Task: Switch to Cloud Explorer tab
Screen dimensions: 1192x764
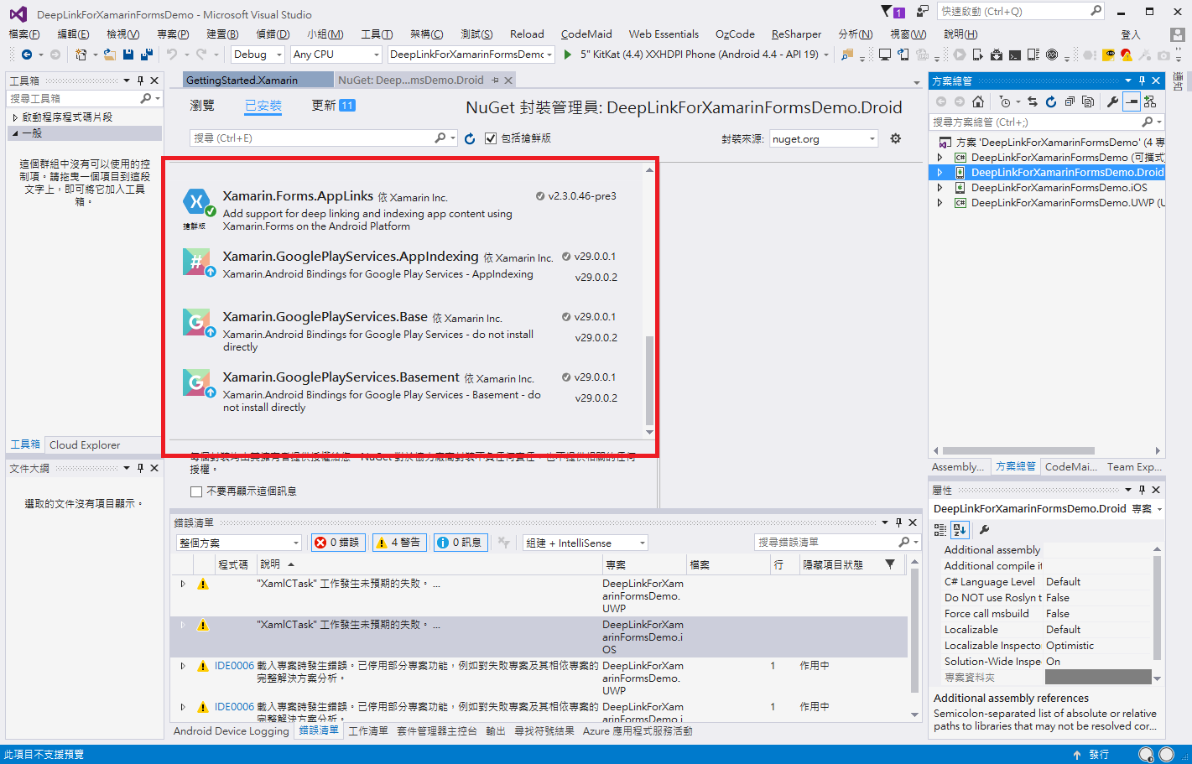Action: (85, 445)
